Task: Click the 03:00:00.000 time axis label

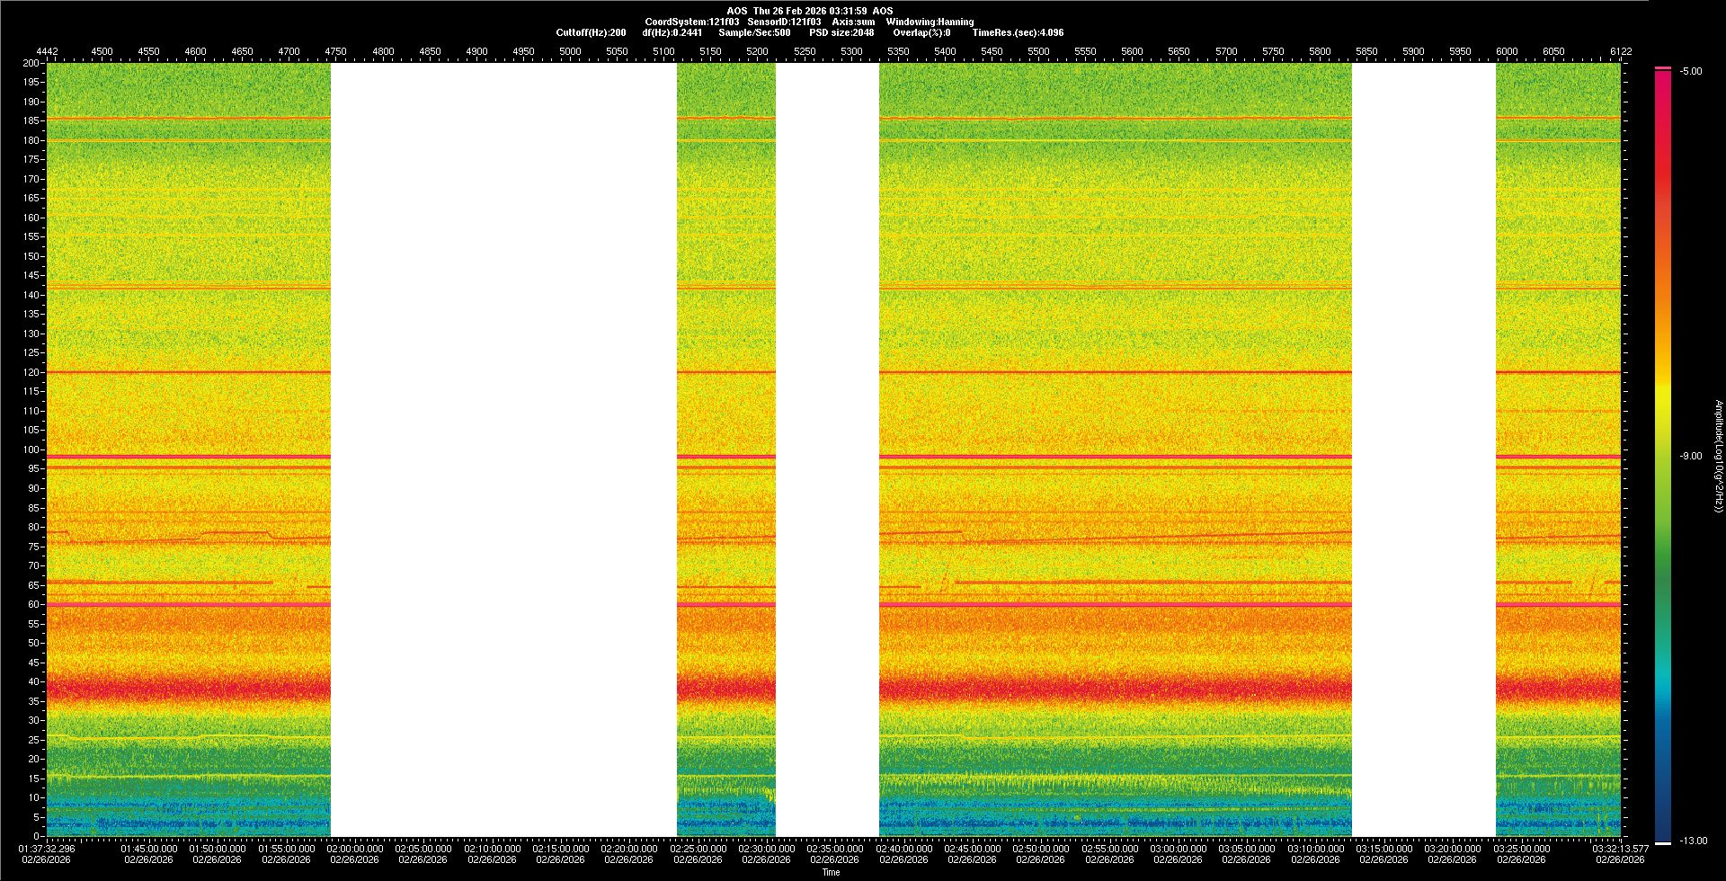Action: click(1178, 849)
